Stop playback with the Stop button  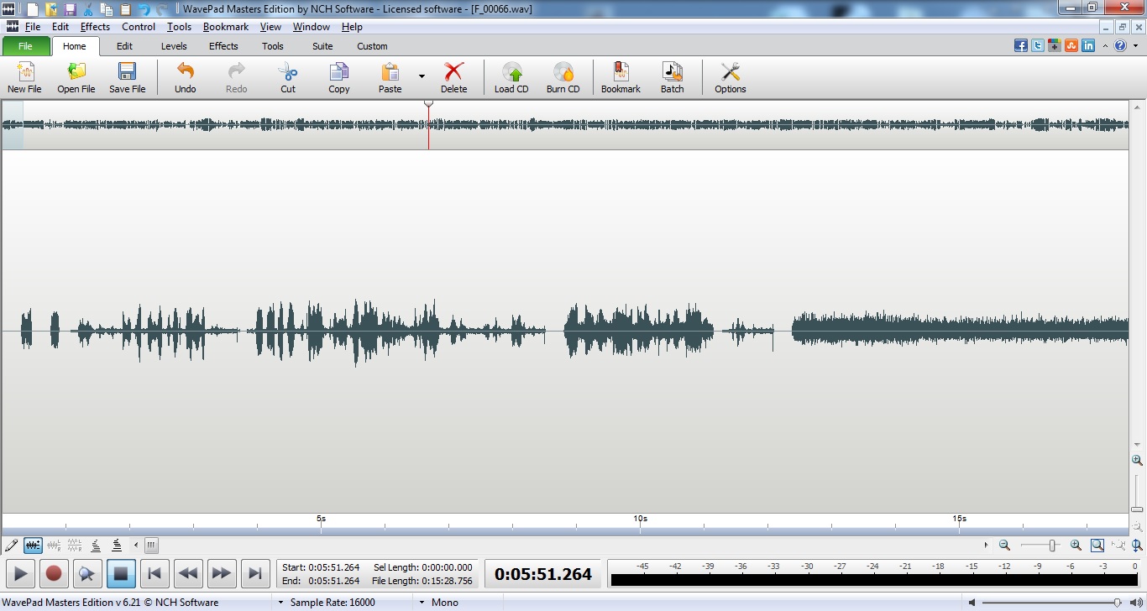121,574
